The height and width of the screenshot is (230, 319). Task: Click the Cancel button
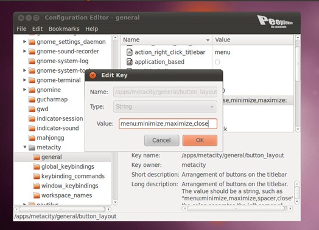point(162,140)
